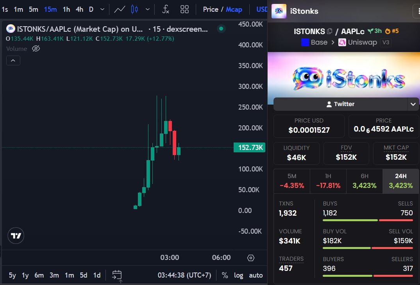Viewport: 420px width, 285px height.
Task: Open timezone 03:44:38 (UTC+7) selector
Action: point(184,275)
